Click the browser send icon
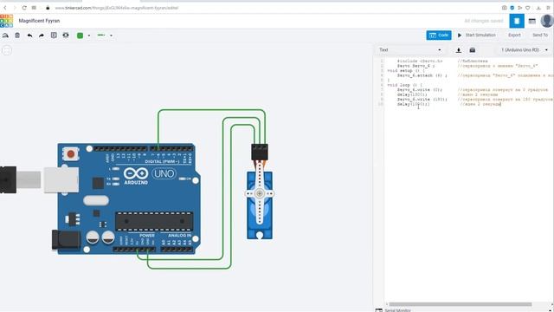Image resolution: width=554 pixels, height=312 pixels. click(520, 8)
